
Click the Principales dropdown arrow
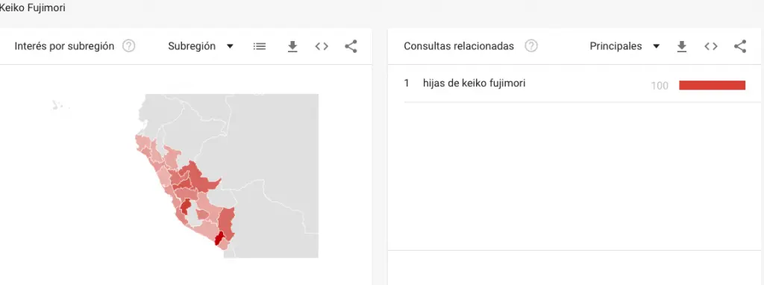pyautogui.click(x=657, y=46)
